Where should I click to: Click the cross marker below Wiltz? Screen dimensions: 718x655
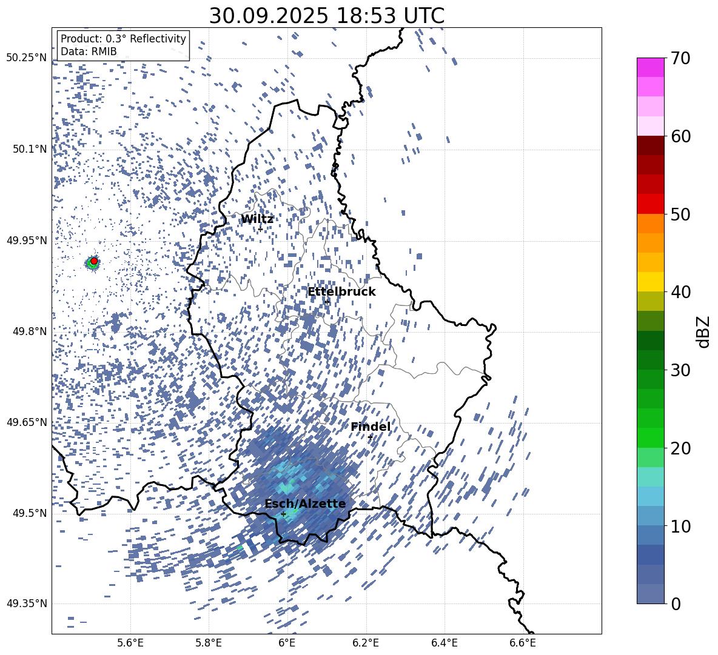(x=261, y=229)
